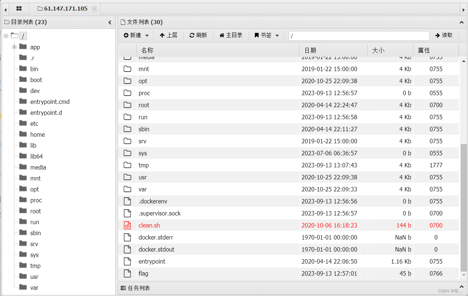
Task: Click the proc folder icon in file list
Action: point(127,93)
